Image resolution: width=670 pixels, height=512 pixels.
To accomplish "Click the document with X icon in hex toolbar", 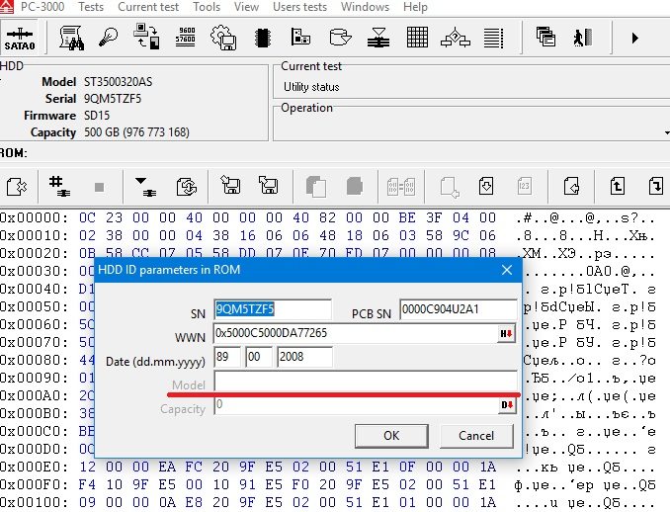I will coord(17,187).
